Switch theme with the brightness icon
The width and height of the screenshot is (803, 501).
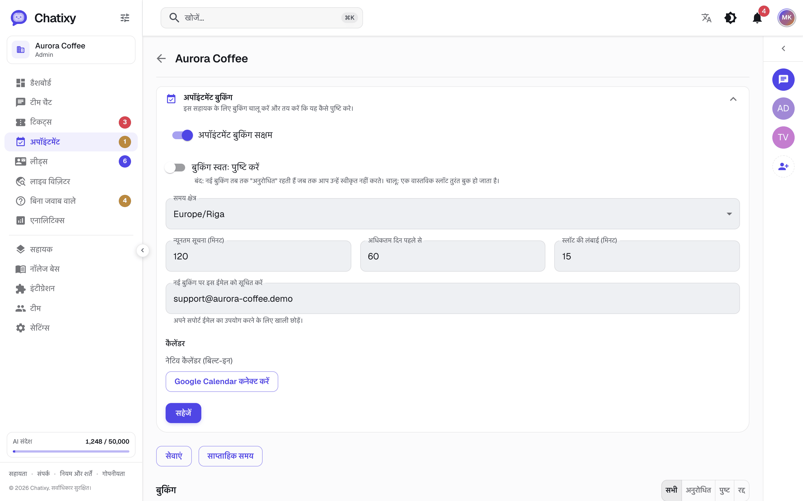point(730,18)
